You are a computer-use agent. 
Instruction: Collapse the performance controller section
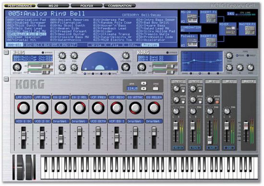6,79
